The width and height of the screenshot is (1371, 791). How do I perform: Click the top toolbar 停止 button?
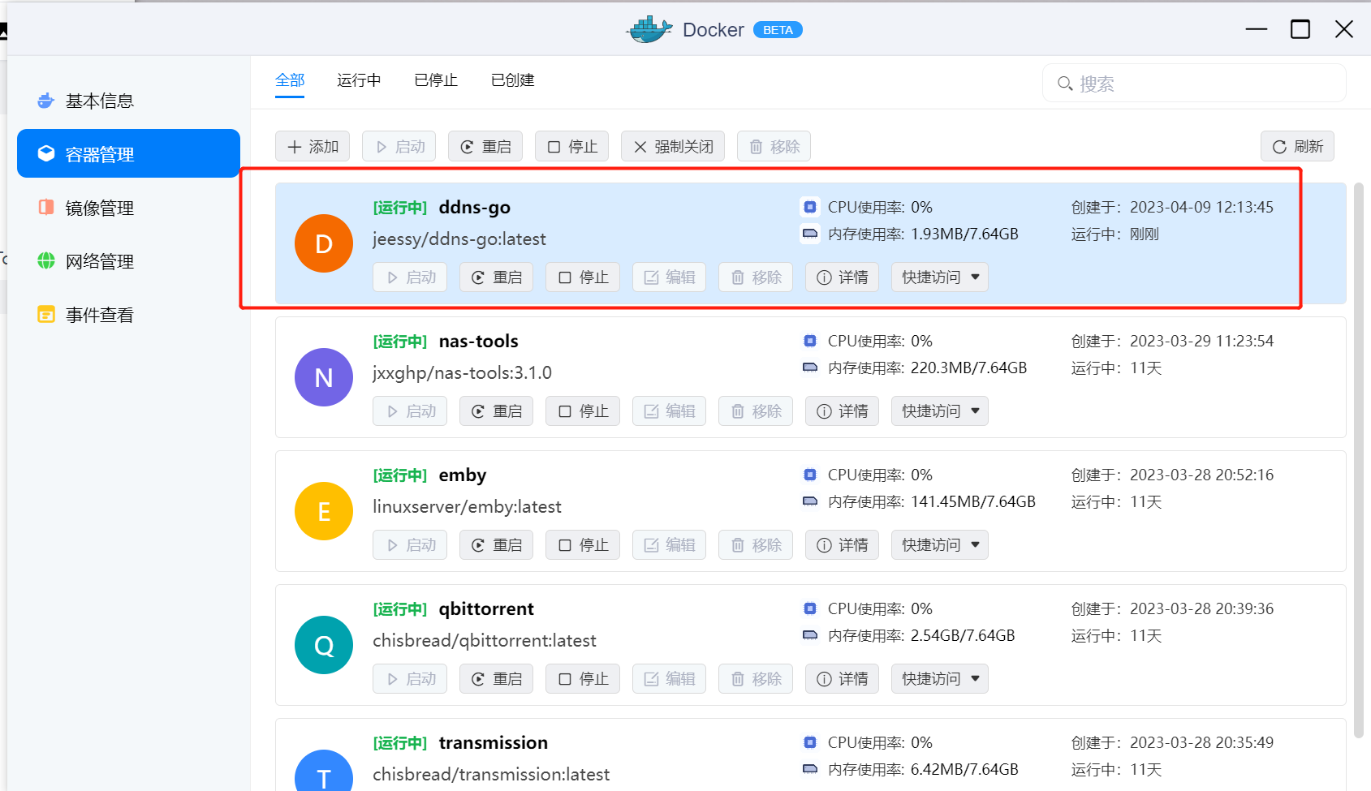coord(572,147)
